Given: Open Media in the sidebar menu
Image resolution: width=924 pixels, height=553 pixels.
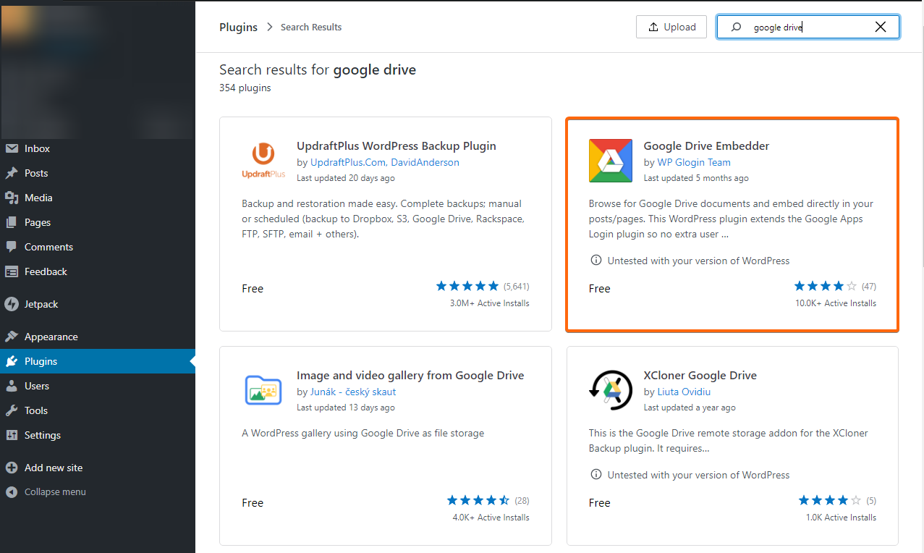Looking at the screenshot, I should [98, 198].
